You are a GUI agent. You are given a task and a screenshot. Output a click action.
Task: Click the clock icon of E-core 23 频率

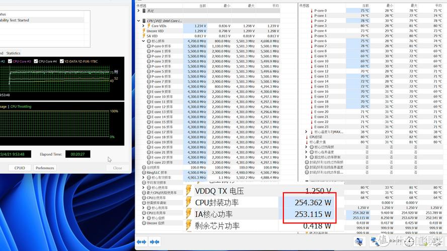click(x=148, y=162)
